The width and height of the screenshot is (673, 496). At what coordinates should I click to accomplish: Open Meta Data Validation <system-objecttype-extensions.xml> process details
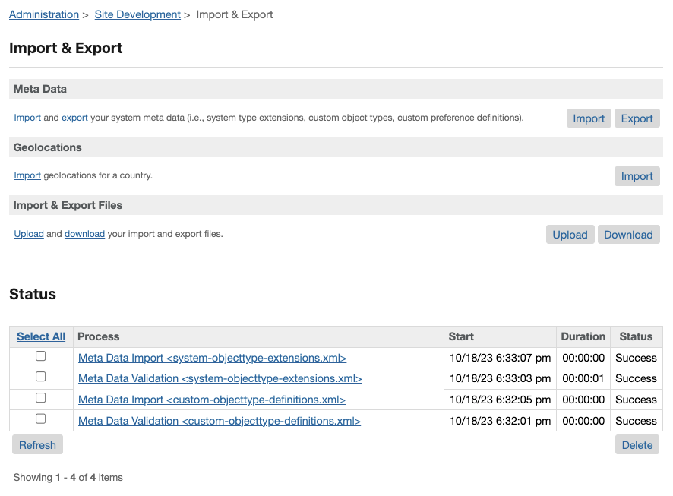click(220, 378)
